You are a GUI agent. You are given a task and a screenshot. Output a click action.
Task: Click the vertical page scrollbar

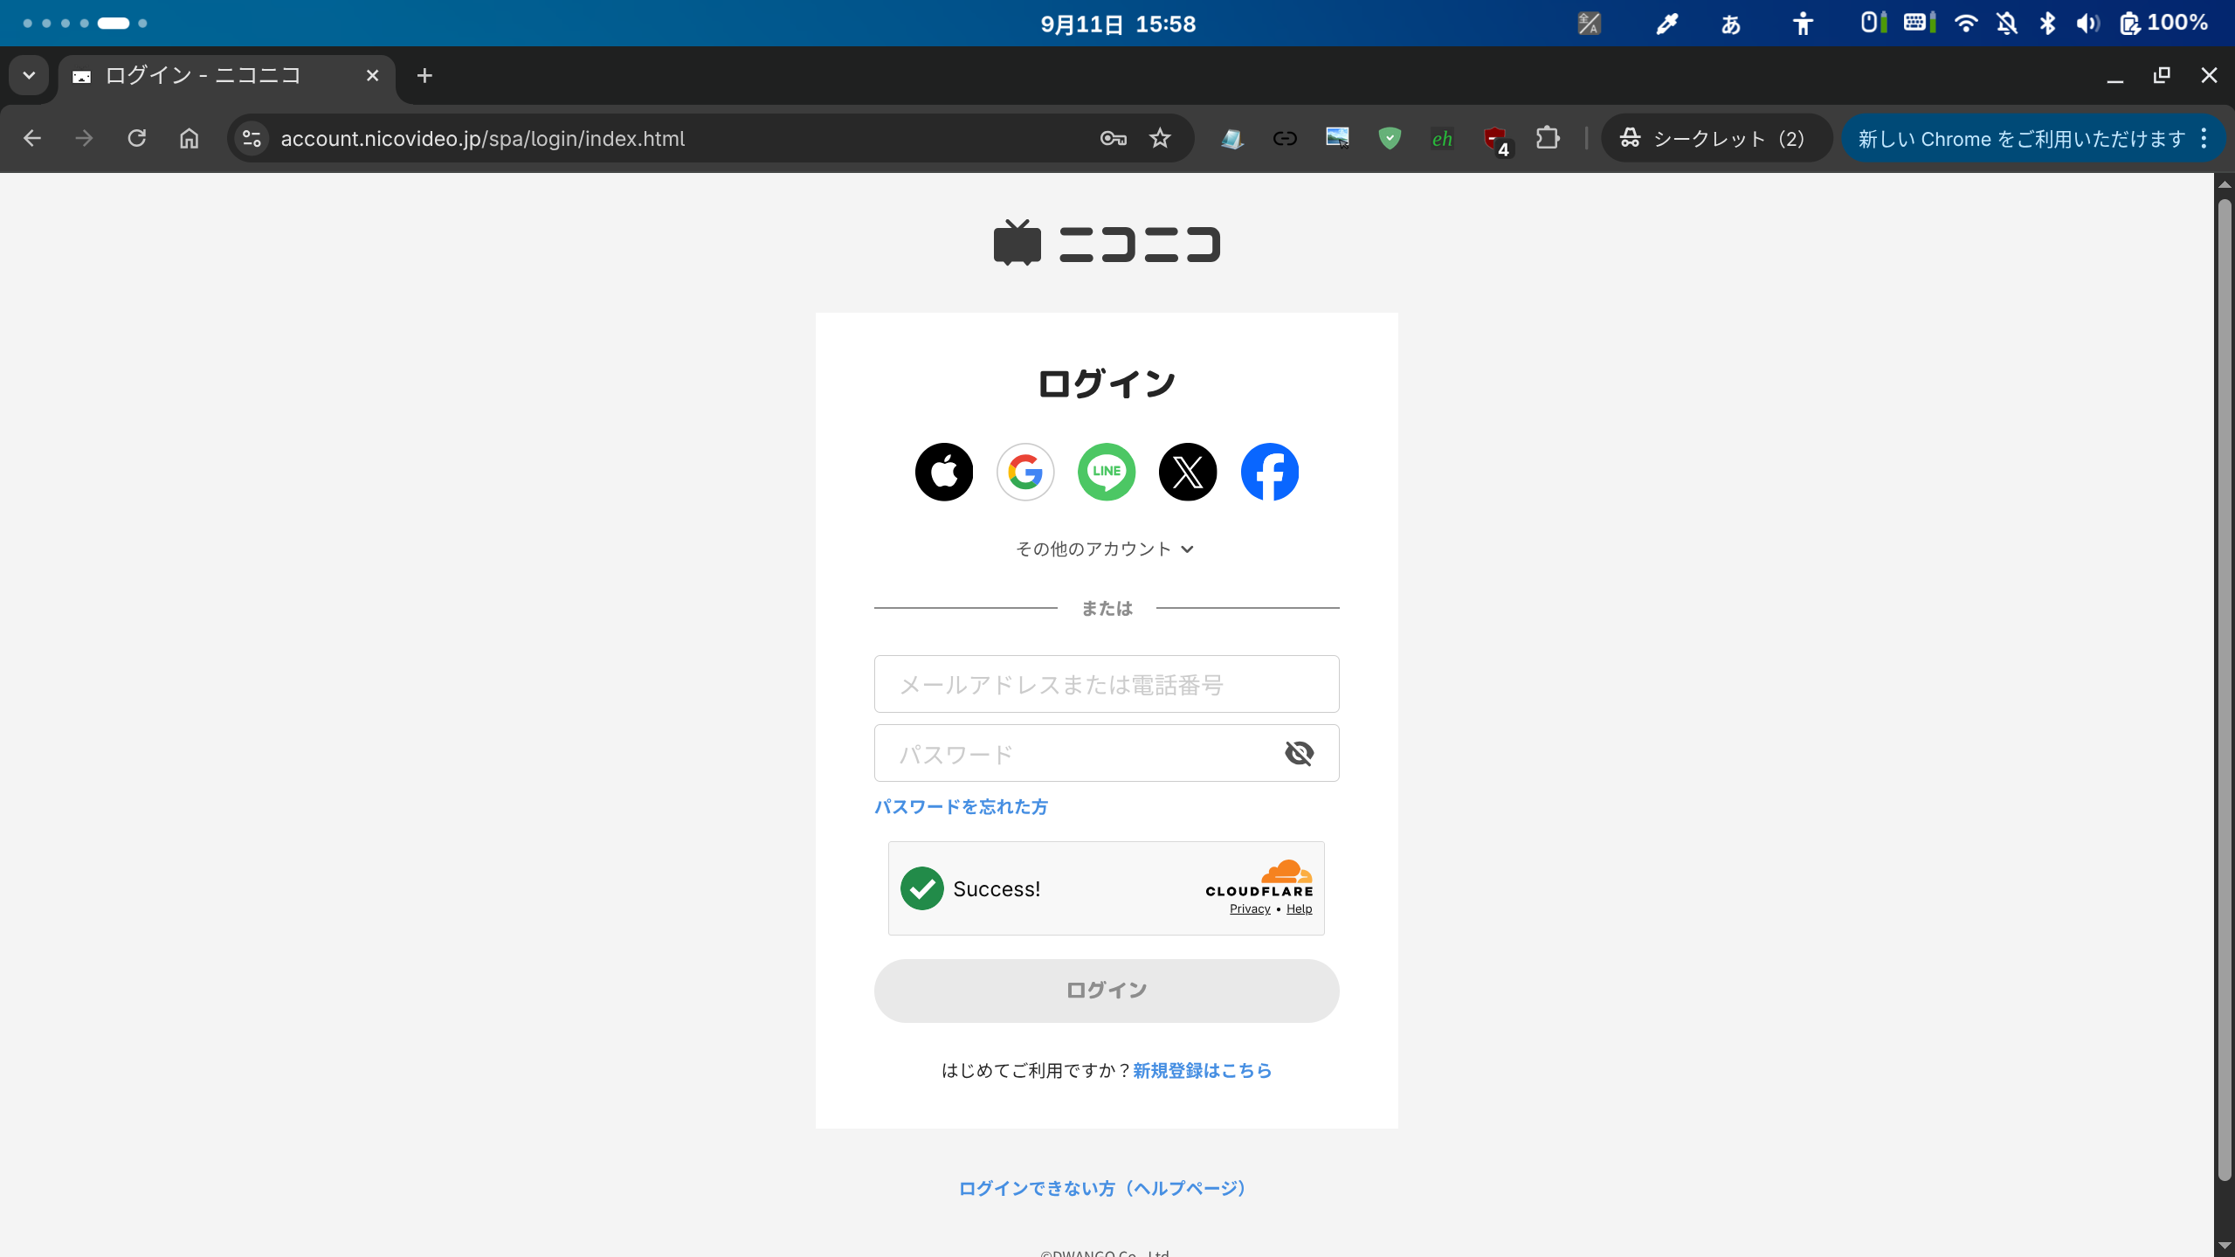tap(2225, 690)
